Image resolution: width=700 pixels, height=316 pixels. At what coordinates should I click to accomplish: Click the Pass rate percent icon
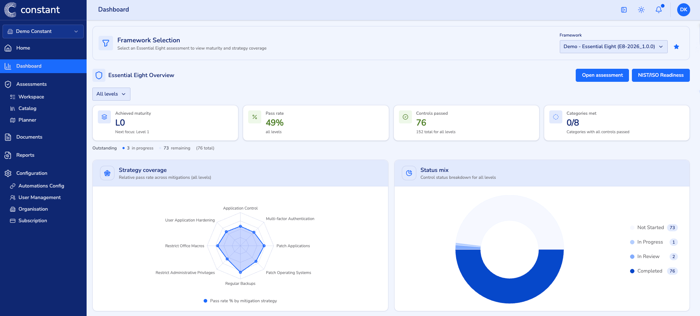coord(255,117)
